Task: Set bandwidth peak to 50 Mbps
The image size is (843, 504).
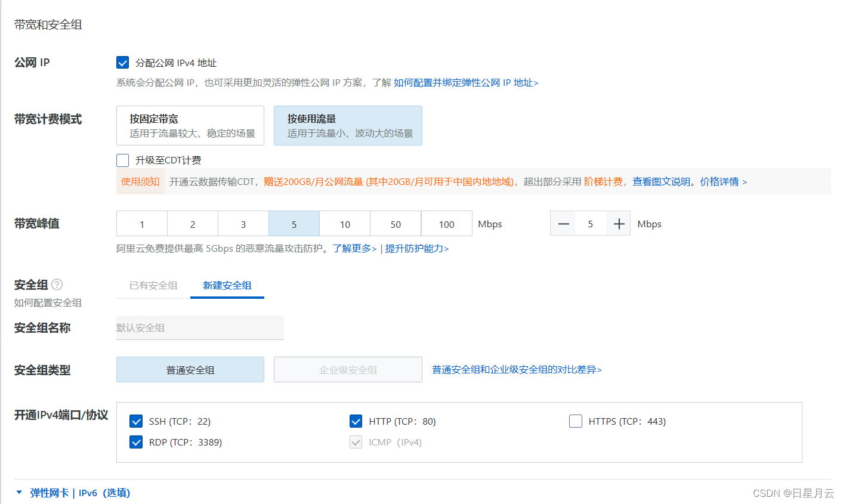Action: pyautogui.click(x=396, y=224)
